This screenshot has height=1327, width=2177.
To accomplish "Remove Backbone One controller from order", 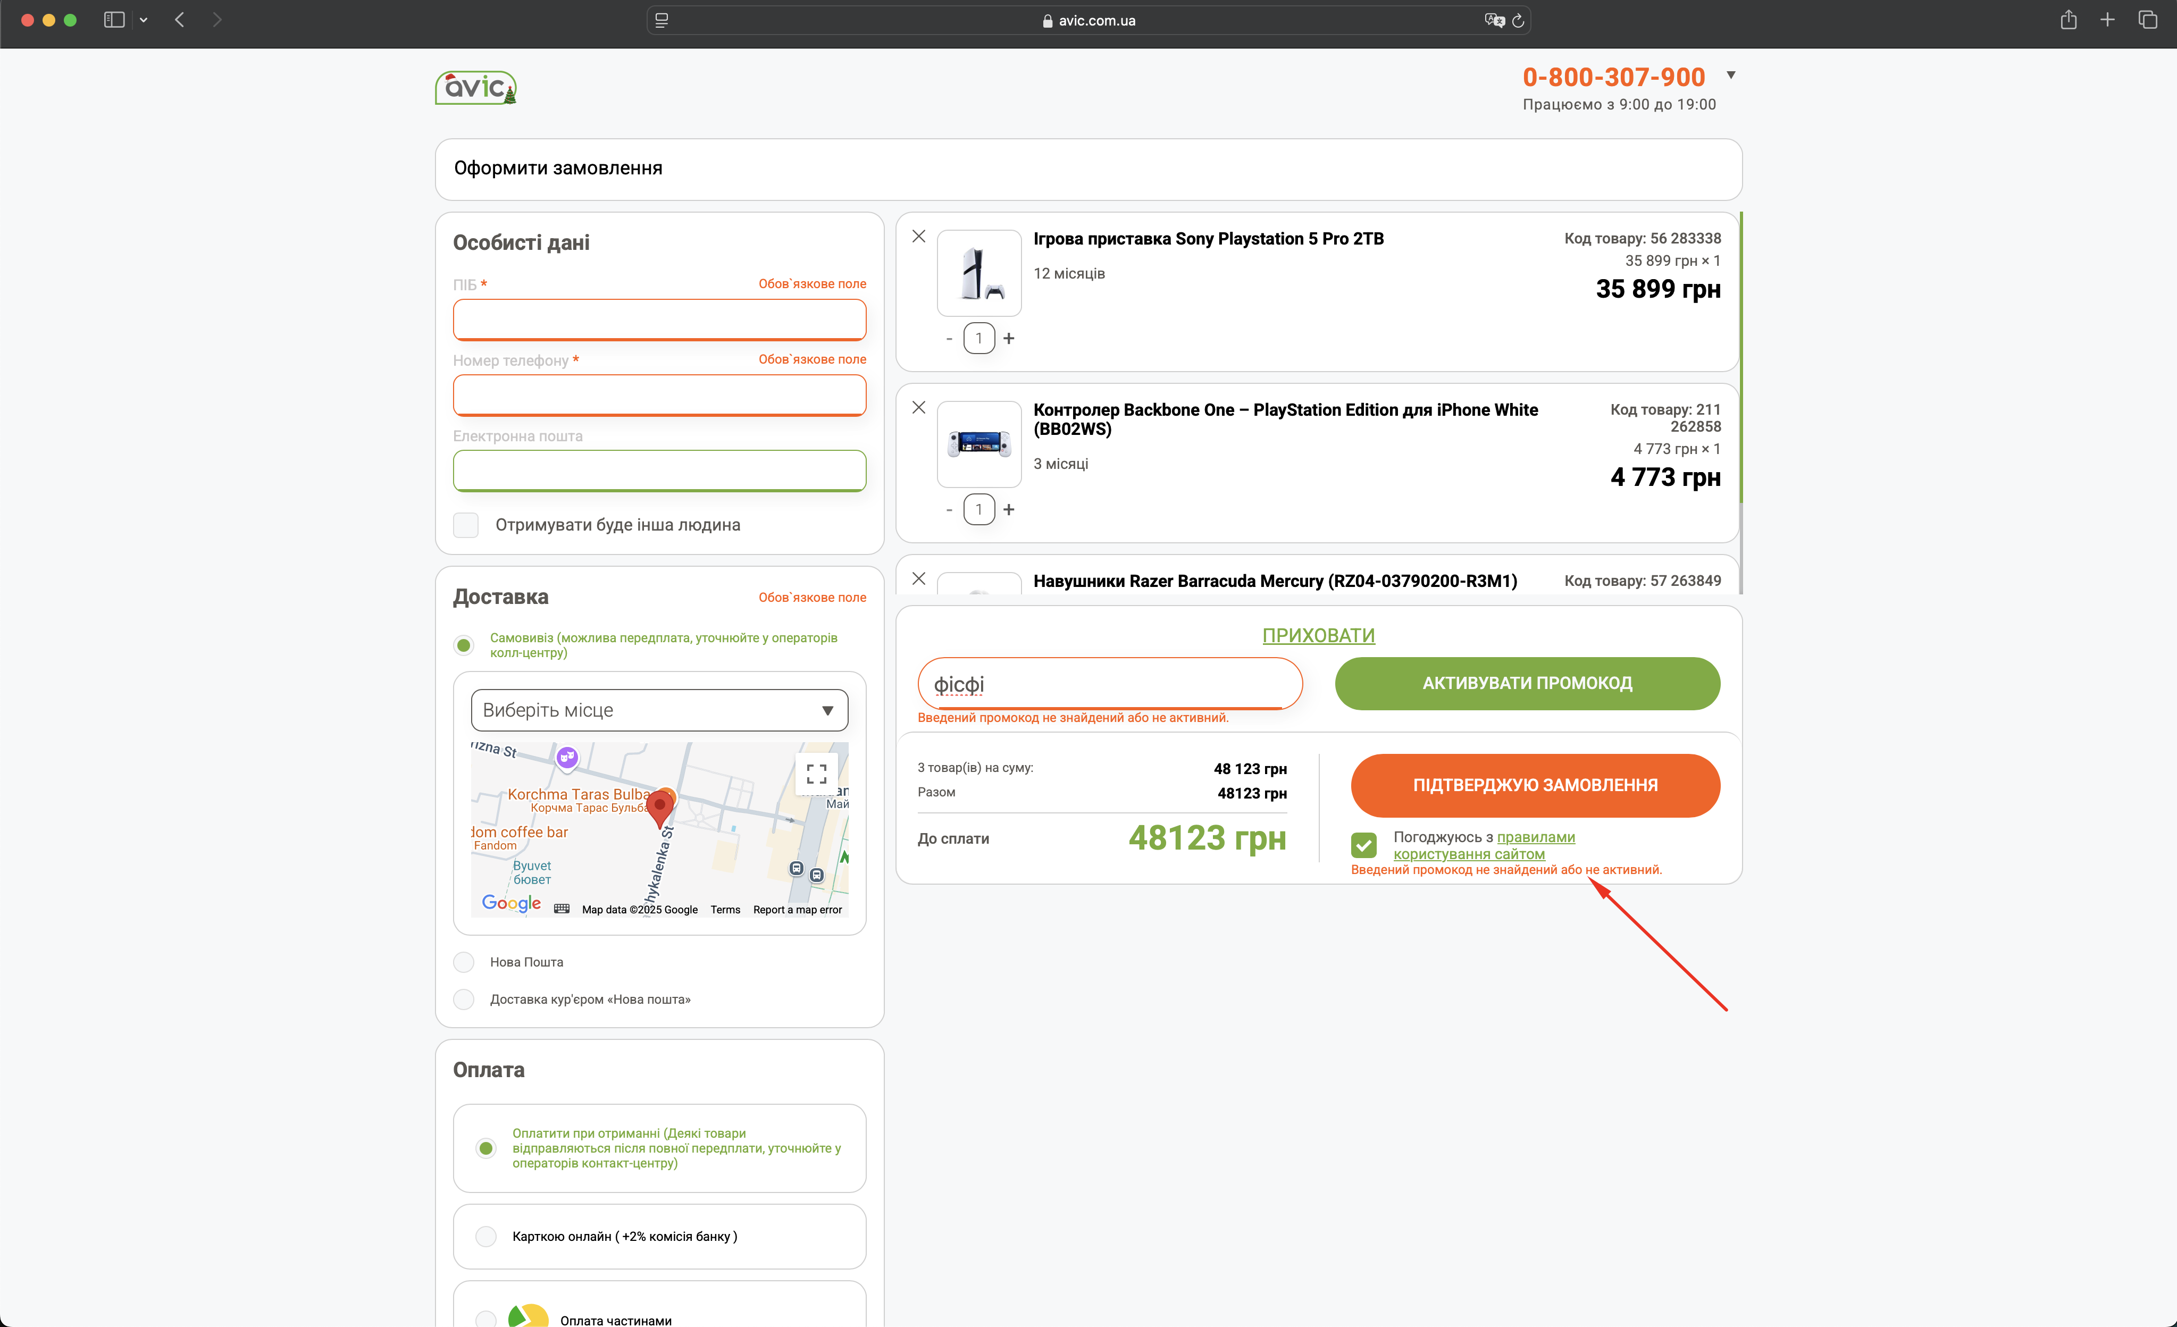I will 919,407.
